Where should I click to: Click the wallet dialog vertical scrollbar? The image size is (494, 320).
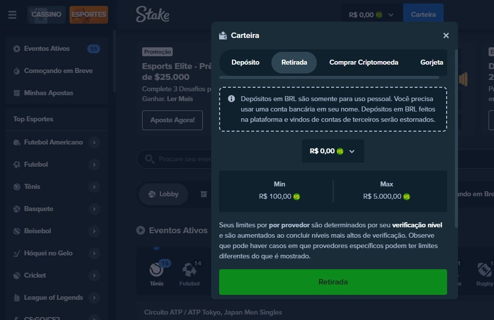point(456,139)
